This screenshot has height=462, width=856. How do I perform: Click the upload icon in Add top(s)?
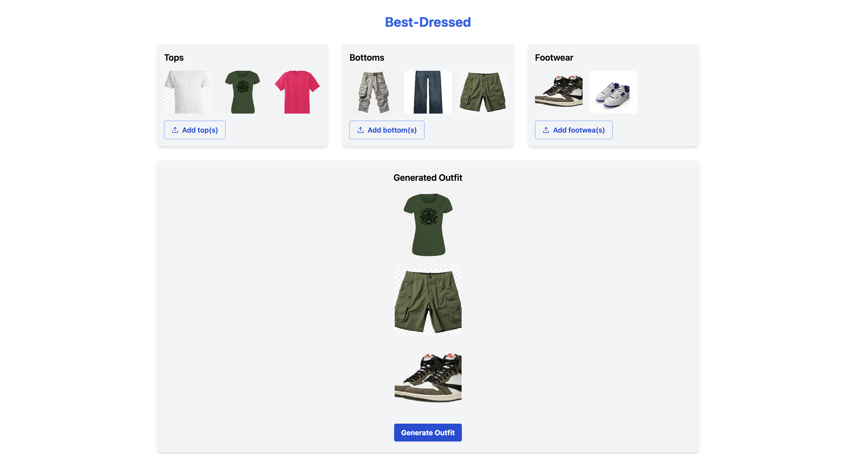pos(175,130)
